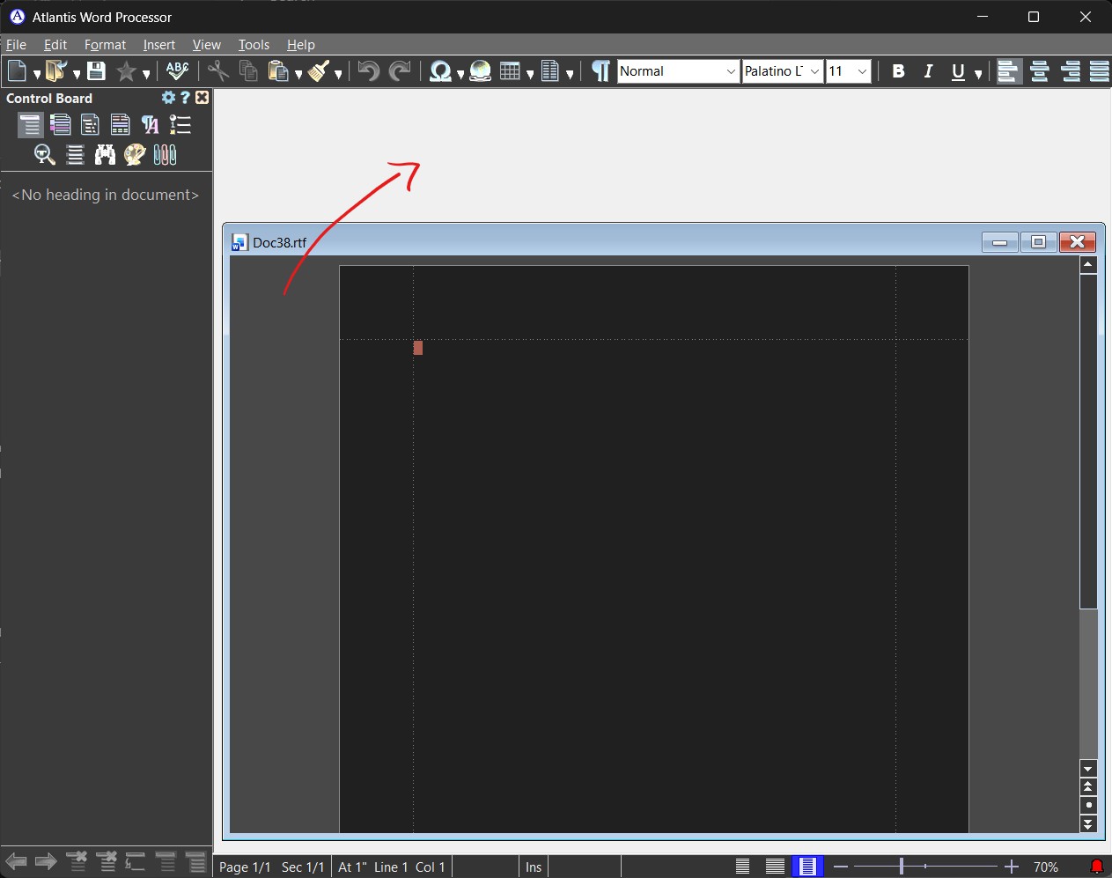Toggle formatting marks display

click(600, 72)
